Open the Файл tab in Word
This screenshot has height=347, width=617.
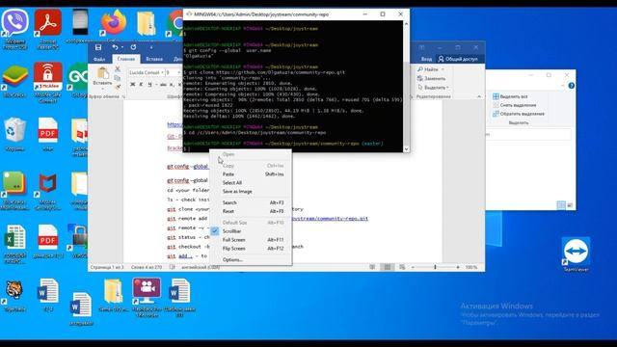(99, 59)
